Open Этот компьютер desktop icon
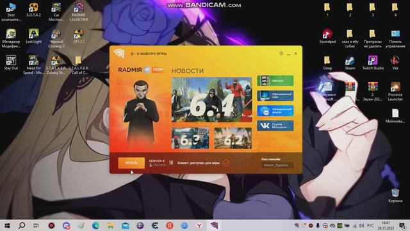 (x=11, y=12)
